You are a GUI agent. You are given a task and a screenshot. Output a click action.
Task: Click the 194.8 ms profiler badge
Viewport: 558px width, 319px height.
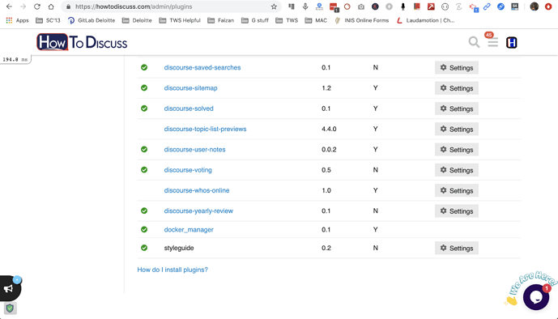click(15, 59)
